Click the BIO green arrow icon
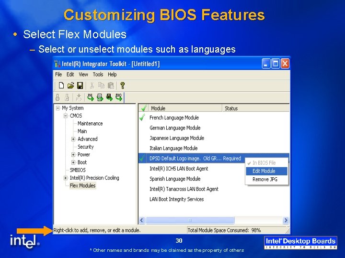Screen dimensions: 345x258 tap(119, 97)
